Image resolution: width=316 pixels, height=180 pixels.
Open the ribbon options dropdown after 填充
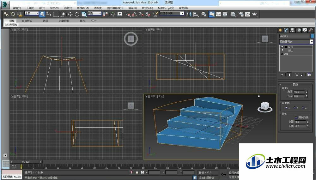pyautogui.click(x=94, y=21)
